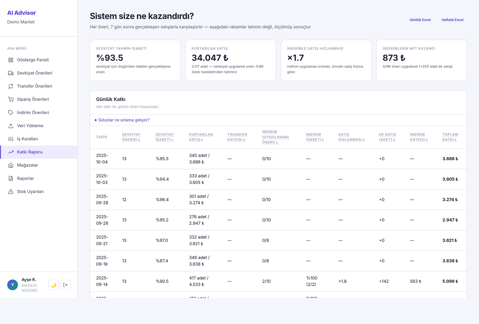Click the Satış Hızlanması column header
Image resolution: width=479 pixels, height=324 pixels.
click(x=352, y=137)
